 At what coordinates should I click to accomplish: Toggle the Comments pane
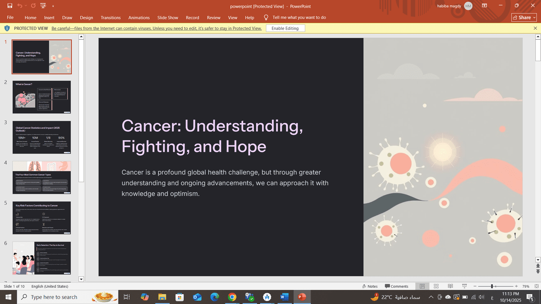click(x=396, y=286)
